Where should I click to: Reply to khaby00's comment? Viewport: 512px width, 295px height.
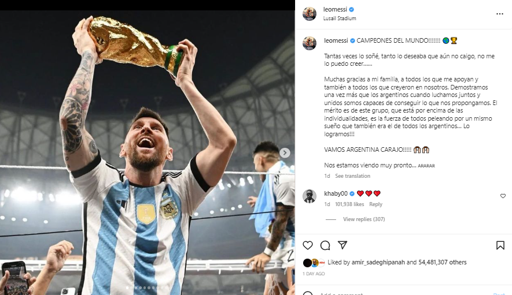(x=375, y=204)
